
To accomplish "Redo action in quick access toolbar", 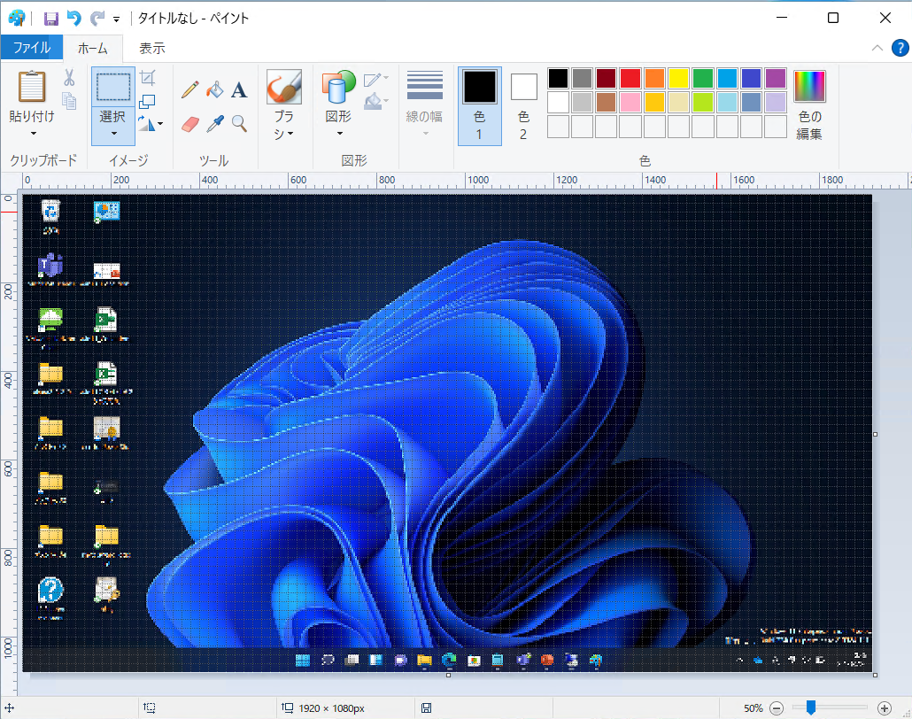I will (97, 19).
